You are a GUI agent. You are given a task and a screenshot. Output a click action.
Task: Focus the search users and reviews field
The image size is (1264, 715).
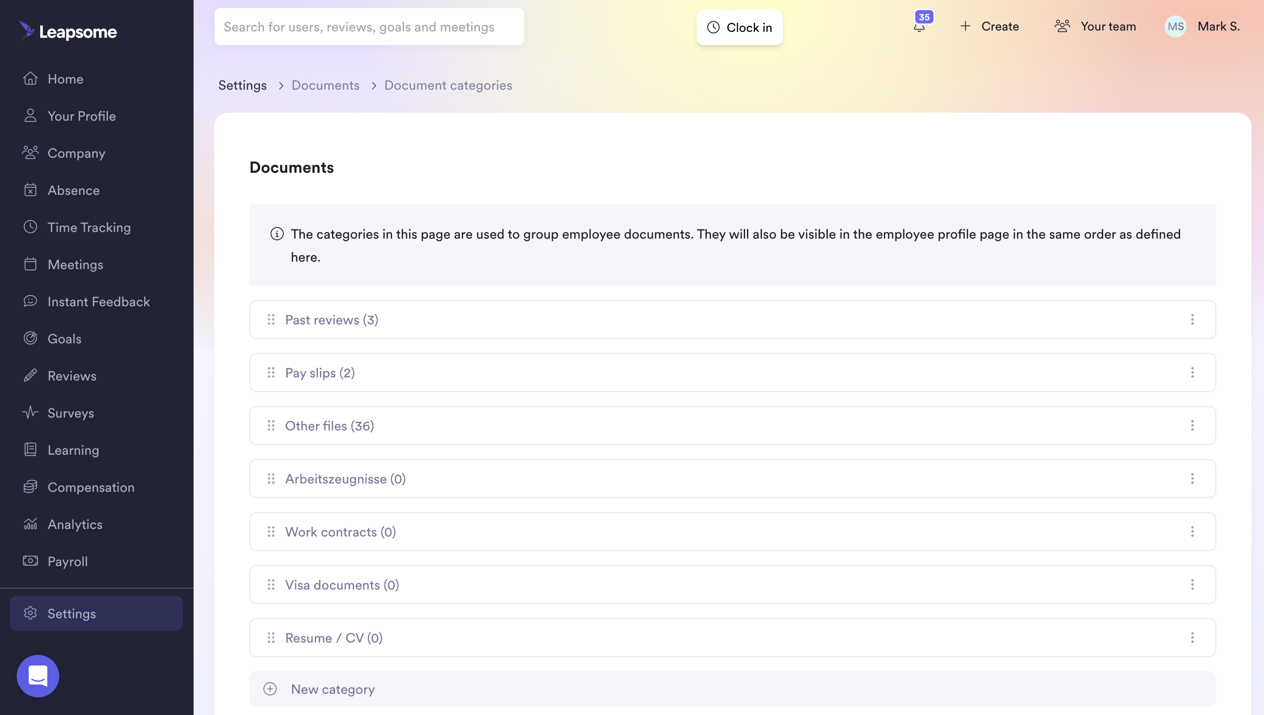click(x=369, y=27)
